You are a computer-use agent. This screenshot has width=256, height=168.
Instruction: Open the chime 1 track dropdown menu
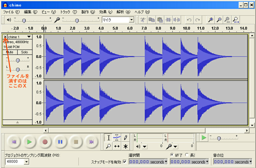(29, 37)
